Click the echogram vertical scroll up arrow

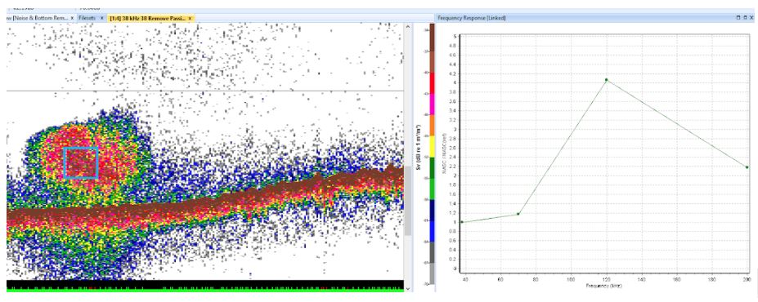click(x=408, y=27)
